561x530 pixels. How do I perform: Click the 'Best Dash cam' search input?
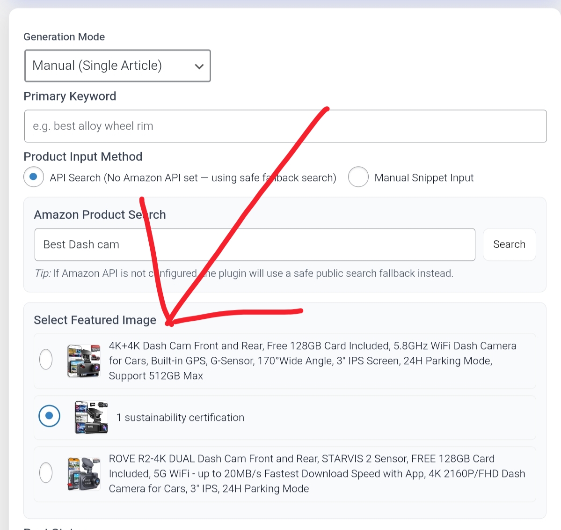pos(255,244)
